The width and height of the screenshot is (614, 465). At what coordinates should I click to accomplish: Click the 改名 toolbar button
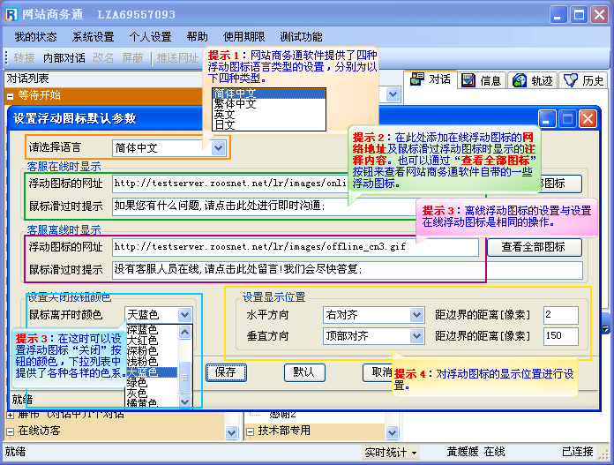coord(103,58)
